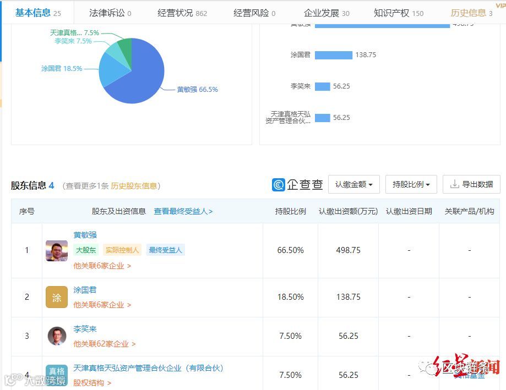Open the 持股比例 dropdown
Screen dimensions: 506x390
(x=411, y=184)
